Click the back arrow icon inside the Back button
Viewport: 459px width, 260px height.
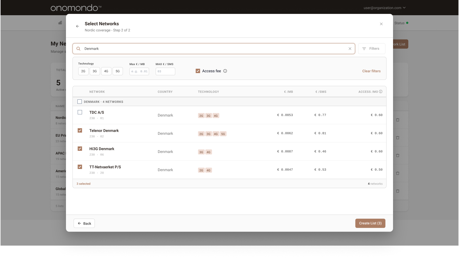pyautogui.click(x=79, y=223)
